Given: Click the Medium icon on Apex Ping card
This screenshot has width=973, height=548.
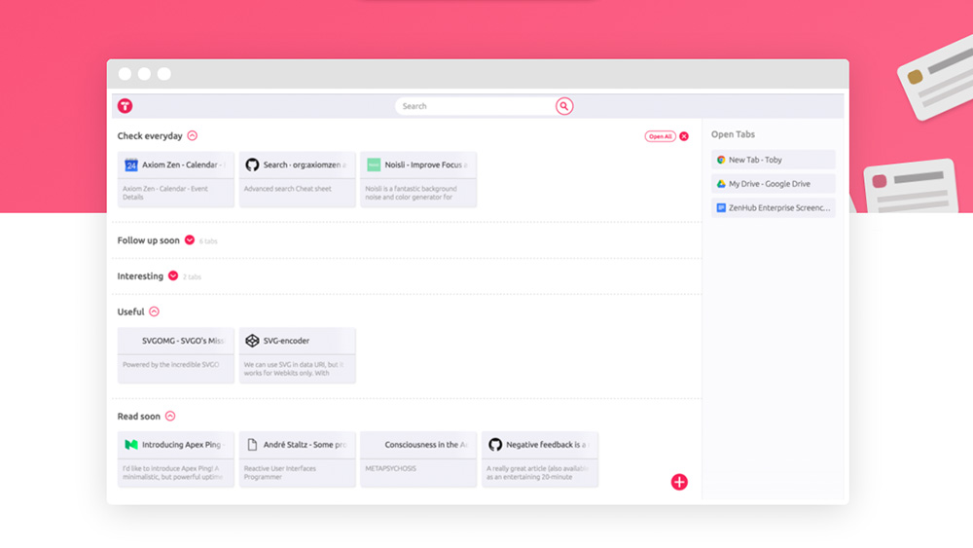Looking at the screenshot, I should 131,445.
